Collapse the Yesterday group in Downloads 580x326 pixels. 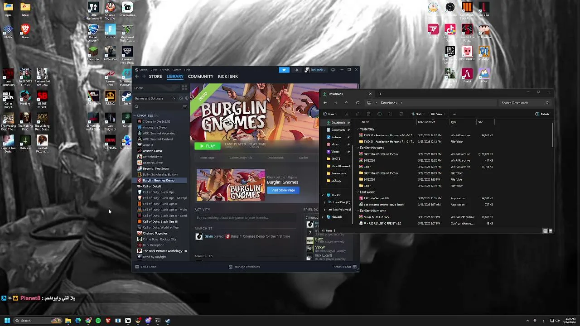coord(358,129)
